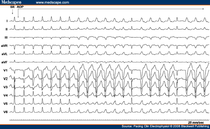Select the lead II label
Screen dimensions: 210x129
click(x=6, y=29)
